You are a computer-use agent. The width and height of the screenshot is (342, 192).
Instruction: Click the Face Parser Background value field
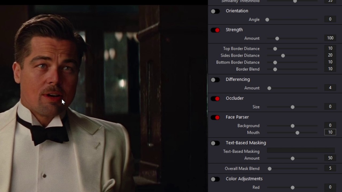(330, 125)
